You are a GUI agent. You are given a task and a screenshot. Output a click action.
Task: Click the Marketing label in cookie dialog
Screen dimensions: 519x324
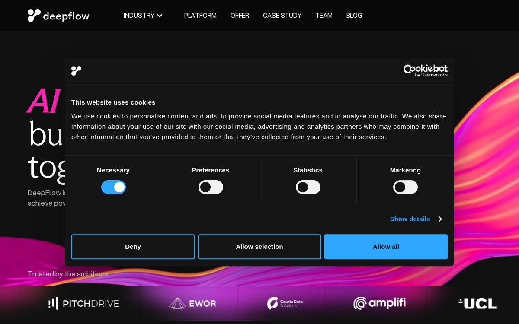[405, 170]
